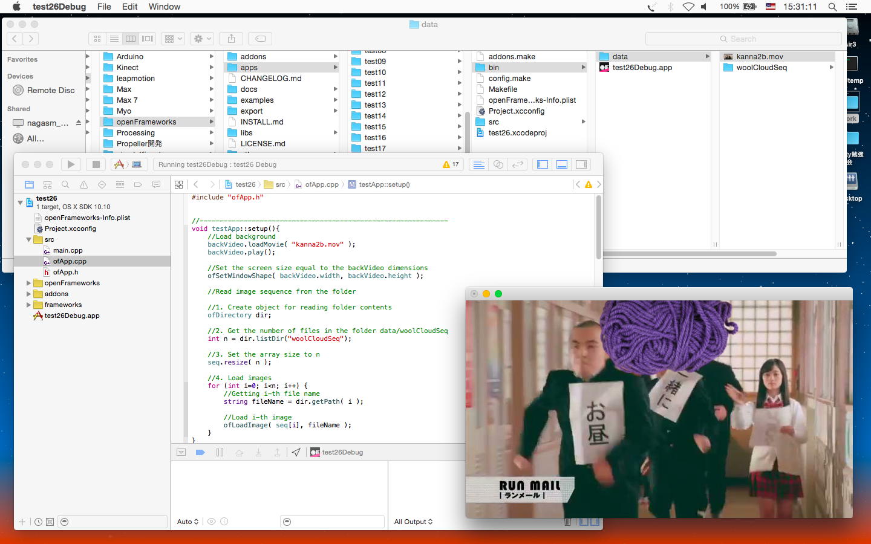Expand the openFrameworks group in navigator
The height and width of the screenshot is (544, 871).
[x=28, y=283]
